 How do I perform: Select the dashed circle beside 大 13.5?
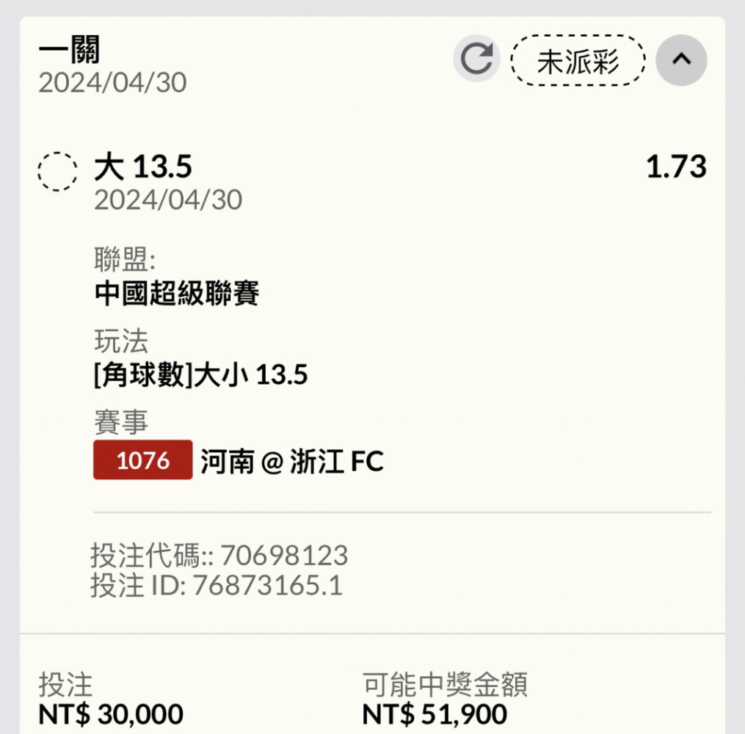57,172
